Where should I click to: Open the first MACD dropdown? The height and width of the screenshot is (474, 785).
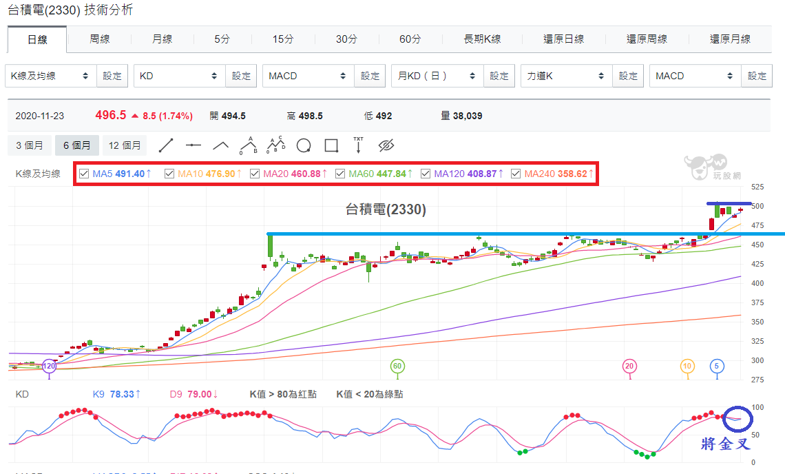click(x=308, y=76)
